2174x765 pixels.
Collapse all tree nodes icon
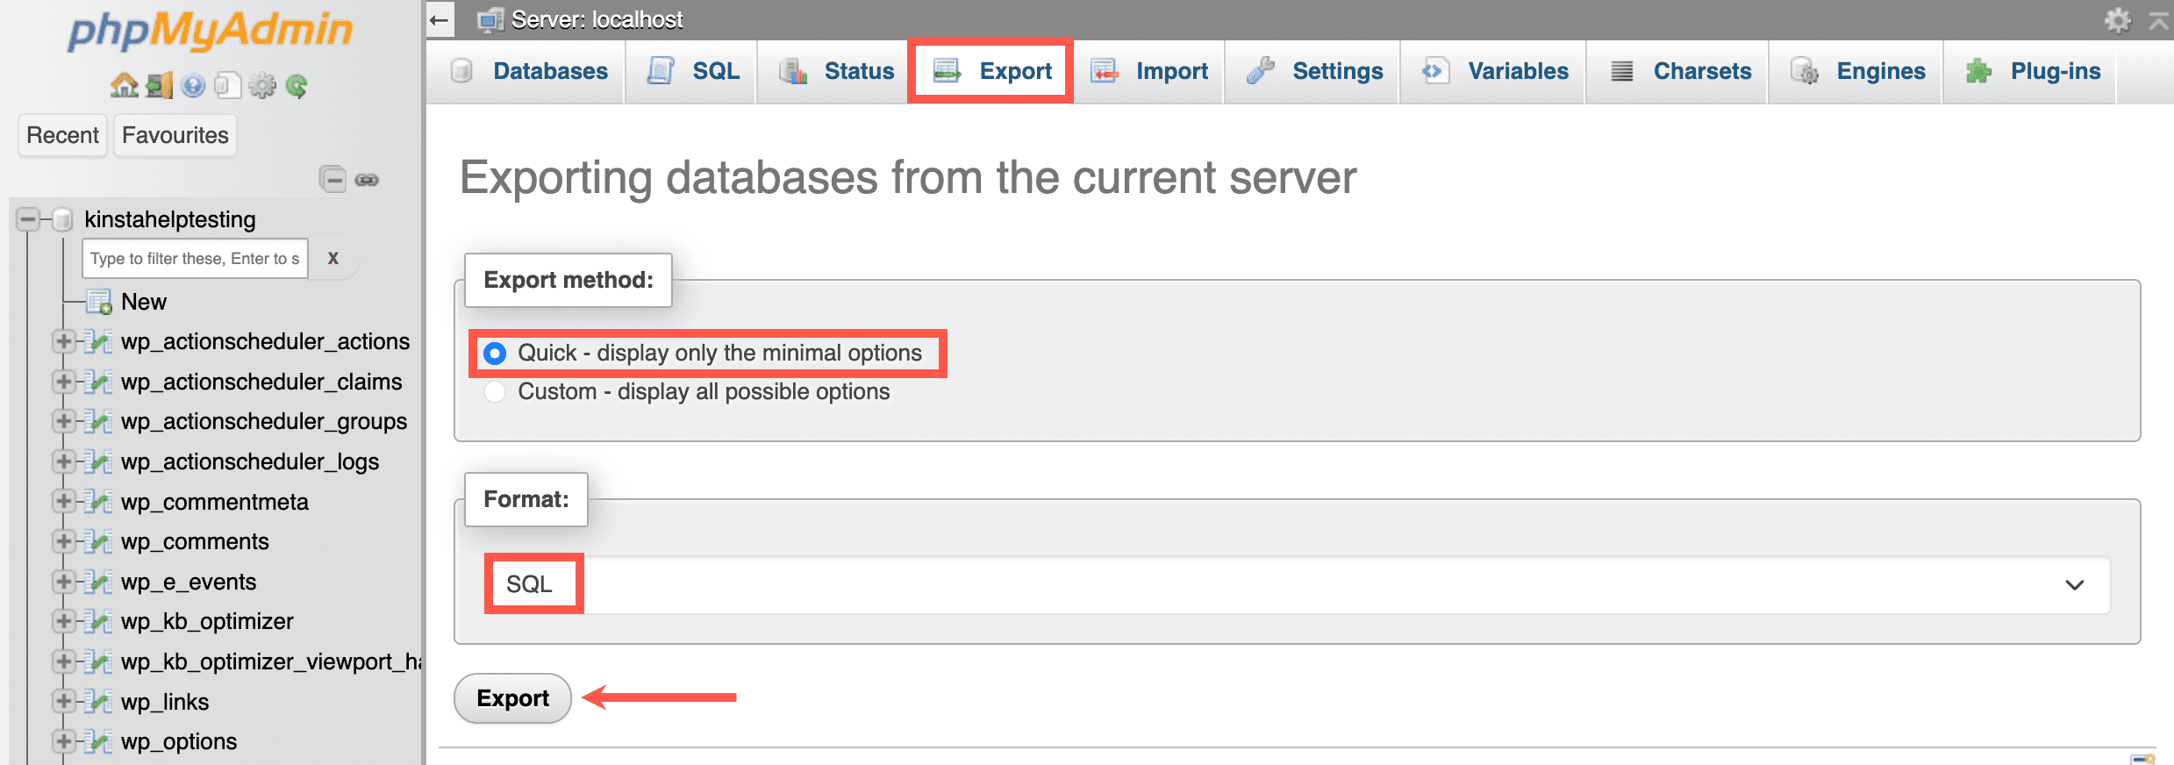pos(333,179)
